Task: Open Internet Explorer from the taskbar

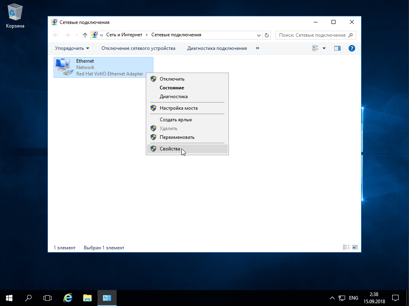Action: pos(68,298)
